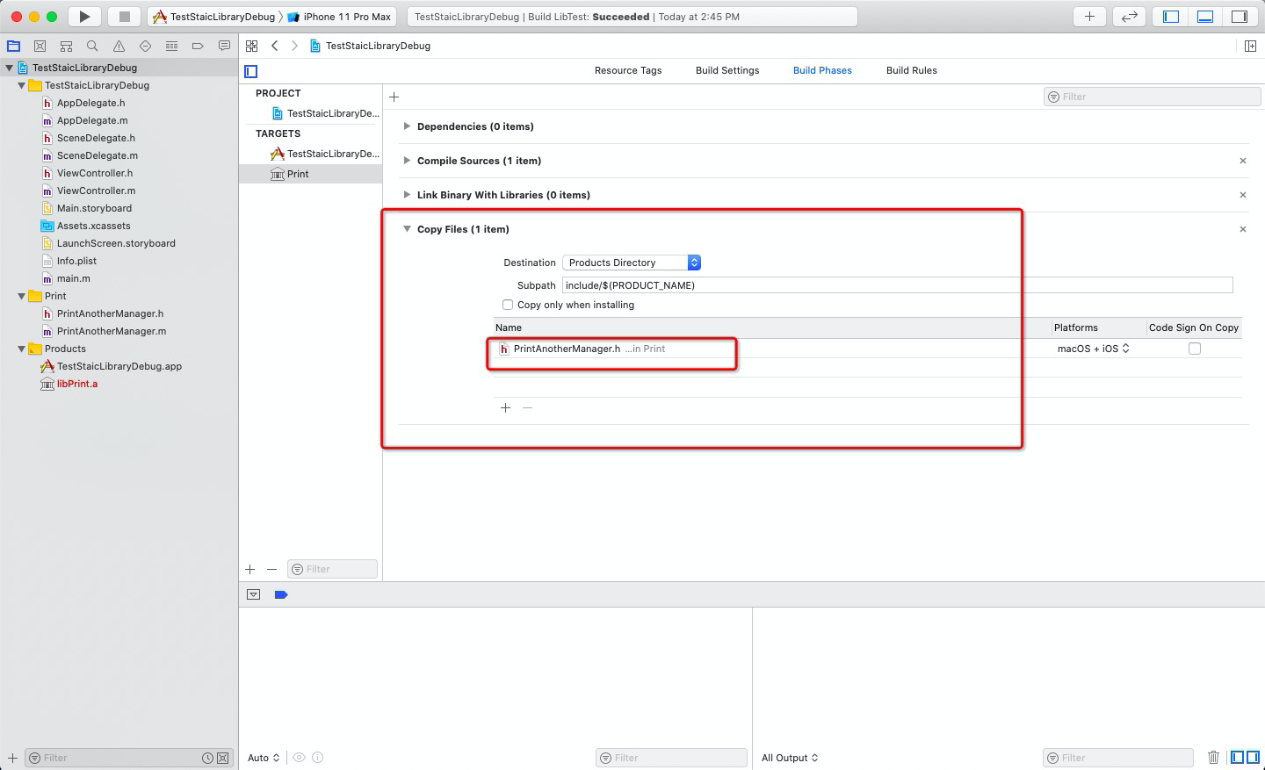Click the Run (play) button
Screen dimensions: 1265x770
point(84,17)
